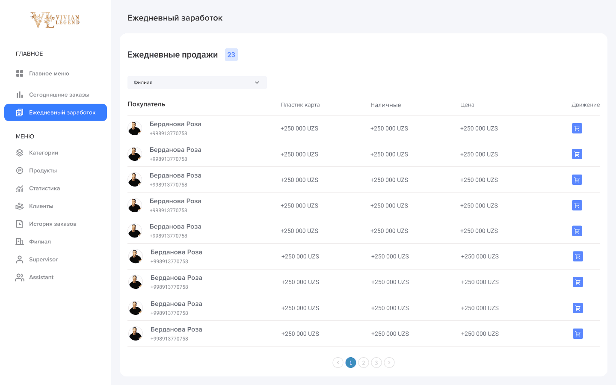This screenshot has width=616, height=385.
Task: Click the cart icon in the last row
Action: (x=577, y=334)
